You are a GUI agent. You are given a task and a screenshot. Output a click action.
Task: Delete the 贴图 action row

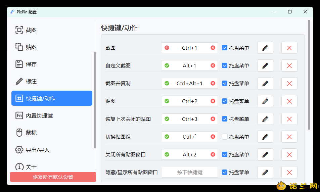[x=289, y=101]
